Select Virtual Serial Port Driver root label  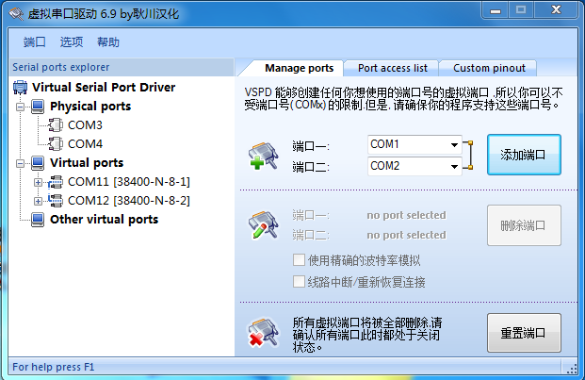104,87
